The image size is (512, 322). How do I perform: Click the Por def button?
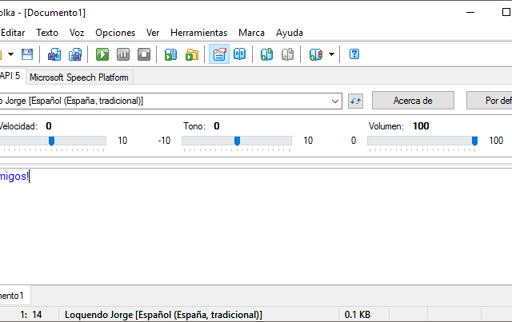(489, 101)
